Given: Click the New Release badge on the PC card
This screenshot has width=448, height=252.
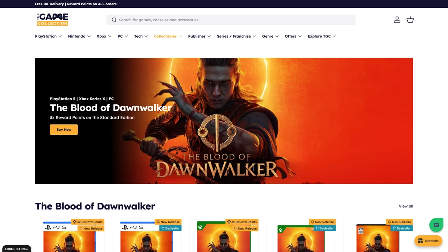Looking at the screenshot, I should click(x=399, y=222).
